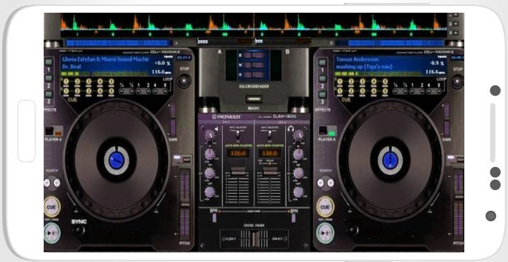
Task: Flip the PLAYER B switch
Action: click(327, 131)
